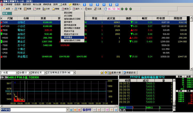Viewport: 193px width, 113px height.
Task: Click the last green status light
Action: click(x=131, y=9)
